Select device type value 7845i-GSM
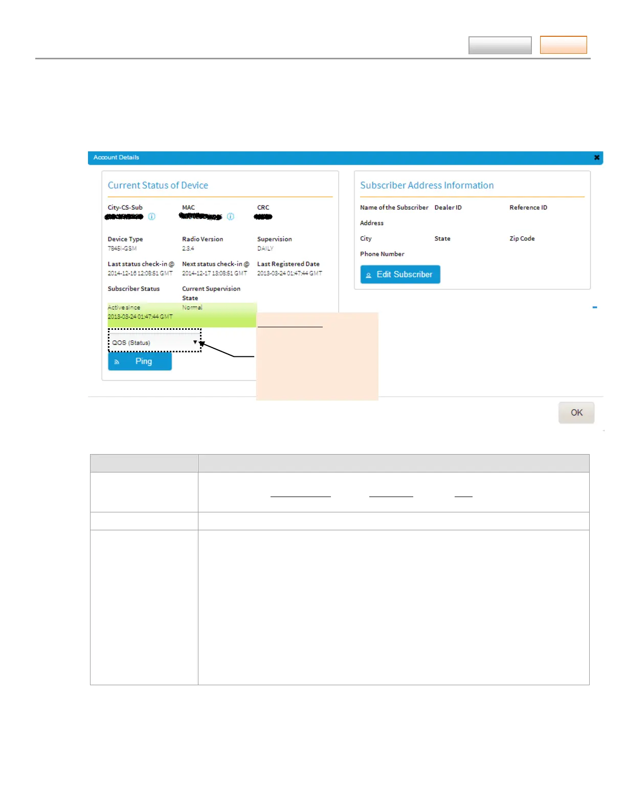Image resolution: width=626 pixels, height=810 pixels. click(x=122, y=249)
